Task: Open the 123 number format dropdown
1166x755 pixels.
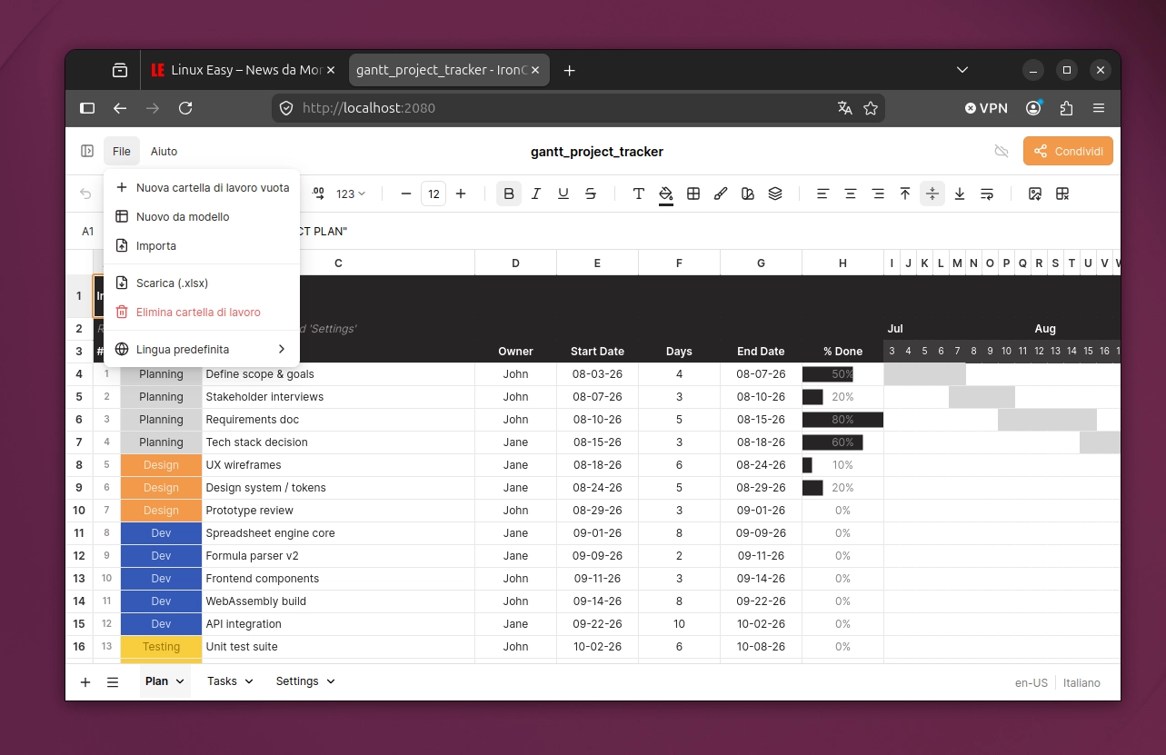Action: [351, 194]
